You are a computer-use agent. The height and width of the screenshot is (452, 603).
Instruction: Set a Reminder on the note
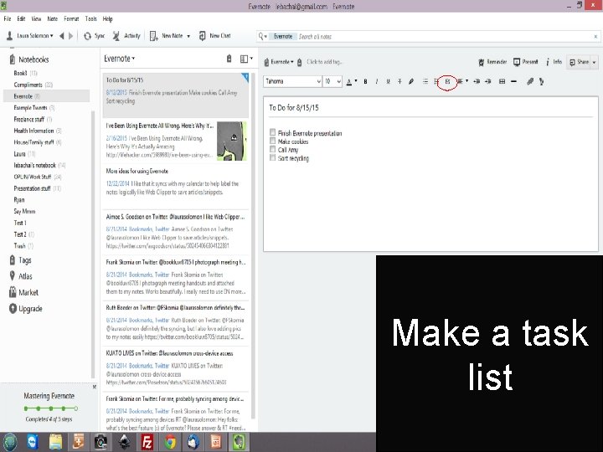(492, 62)
